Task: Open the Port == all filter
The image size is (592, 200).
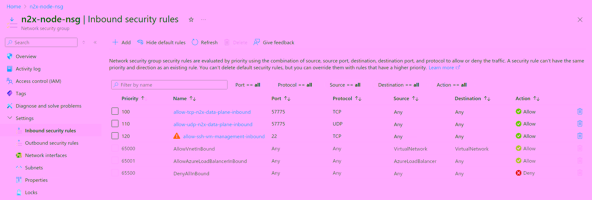Action: click(x=248, y=85)
